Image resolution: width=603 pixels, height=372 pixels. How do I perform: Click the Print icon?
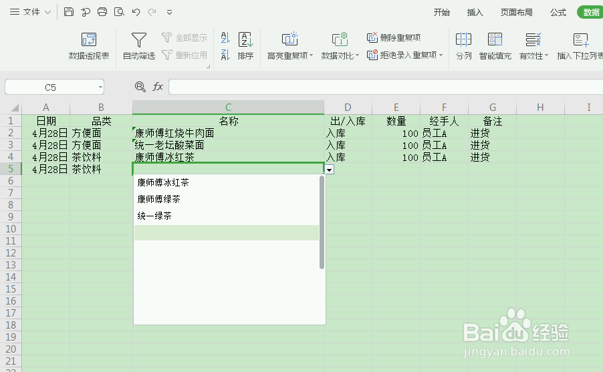click(x=102, y=12)
